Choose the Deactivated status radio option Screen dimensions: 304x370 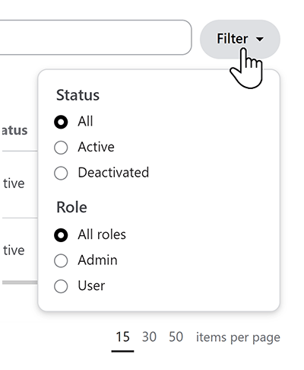(61, 173)
